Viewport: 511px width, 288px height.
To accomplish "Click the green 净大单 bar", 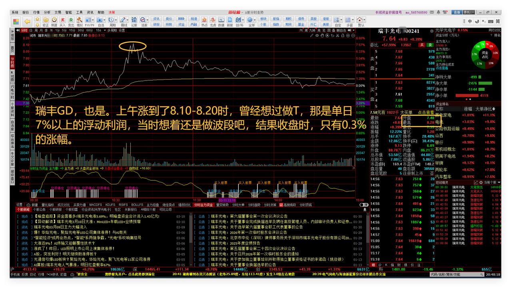I will pos(485,83).
